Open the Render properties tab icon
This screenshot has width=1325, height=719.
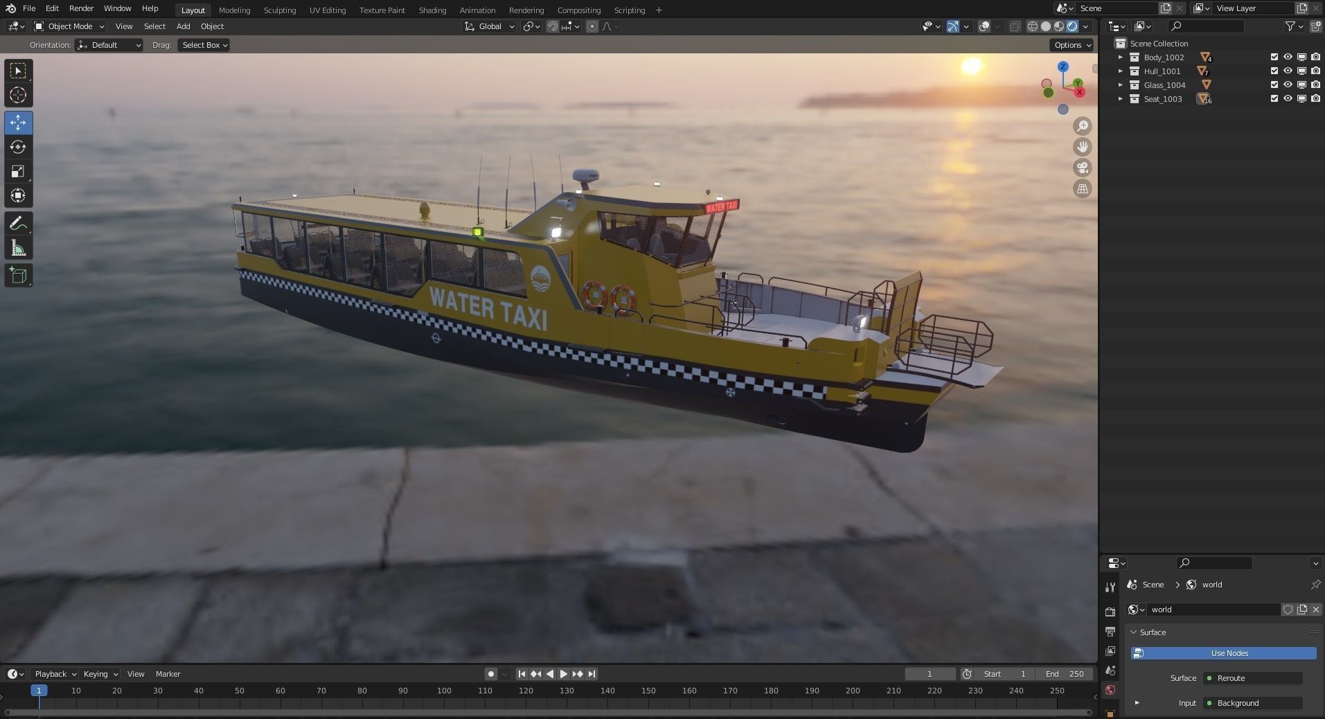1110,612
